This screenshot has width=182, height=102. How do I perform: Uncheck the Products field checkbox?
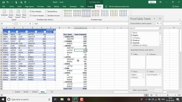tap(131, 40)
